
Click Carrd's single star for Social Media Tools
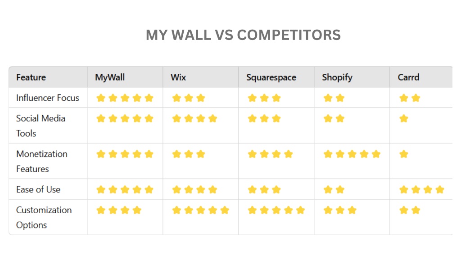point(404,119)
